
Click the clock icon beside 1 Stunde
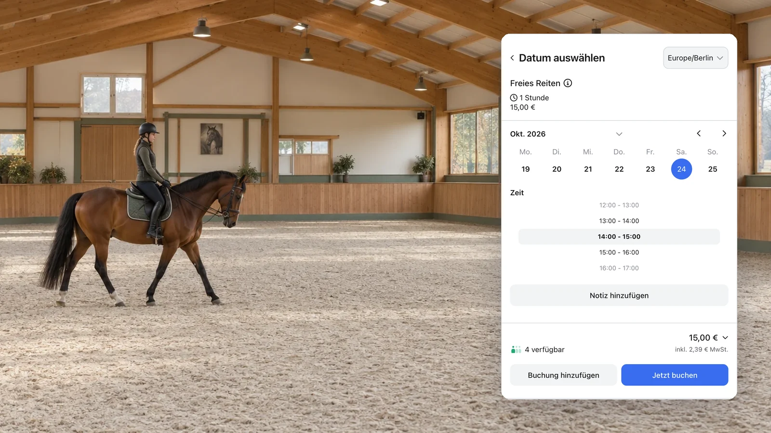[x=514, y=98]
